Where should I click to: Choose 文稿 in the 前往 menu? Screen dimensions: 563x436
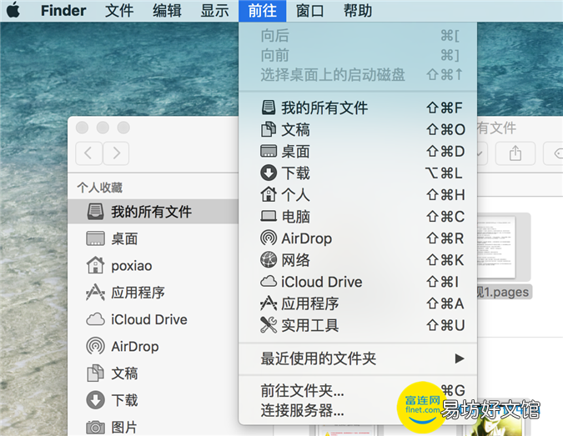pyautogui.click(x=358, y=129)
